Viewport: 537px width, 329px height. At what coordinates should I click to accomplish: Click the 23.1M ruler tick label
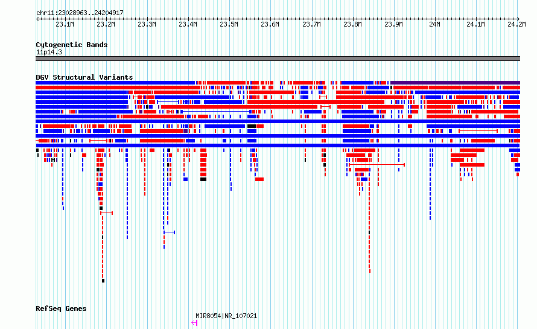coord(65,24)
